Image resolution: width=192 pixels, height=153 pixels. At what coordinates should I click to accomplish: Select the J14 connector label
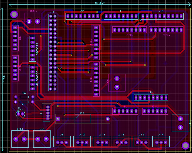(161, 135)
